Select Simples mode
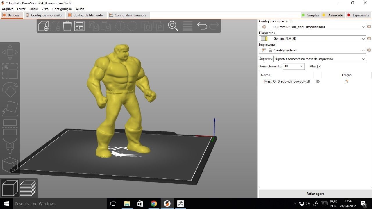This screenshot has width=372, height=209. (x=310, y=15)
